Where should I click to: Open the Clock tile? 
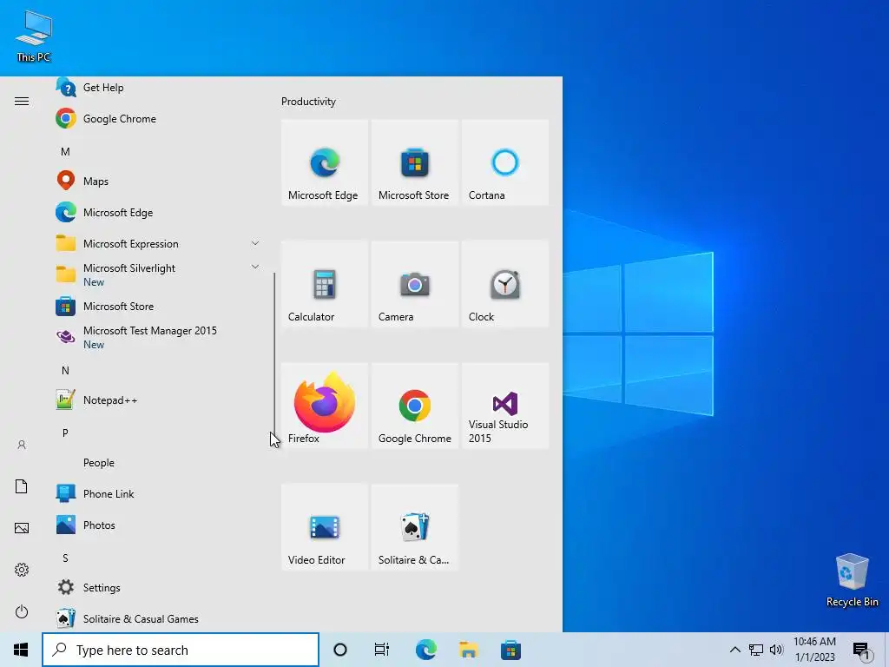(x=504, y=284)
